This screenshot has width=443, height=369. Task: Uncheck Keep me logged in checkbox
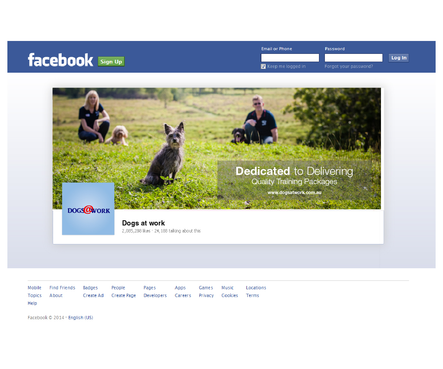tap(263, 66)
